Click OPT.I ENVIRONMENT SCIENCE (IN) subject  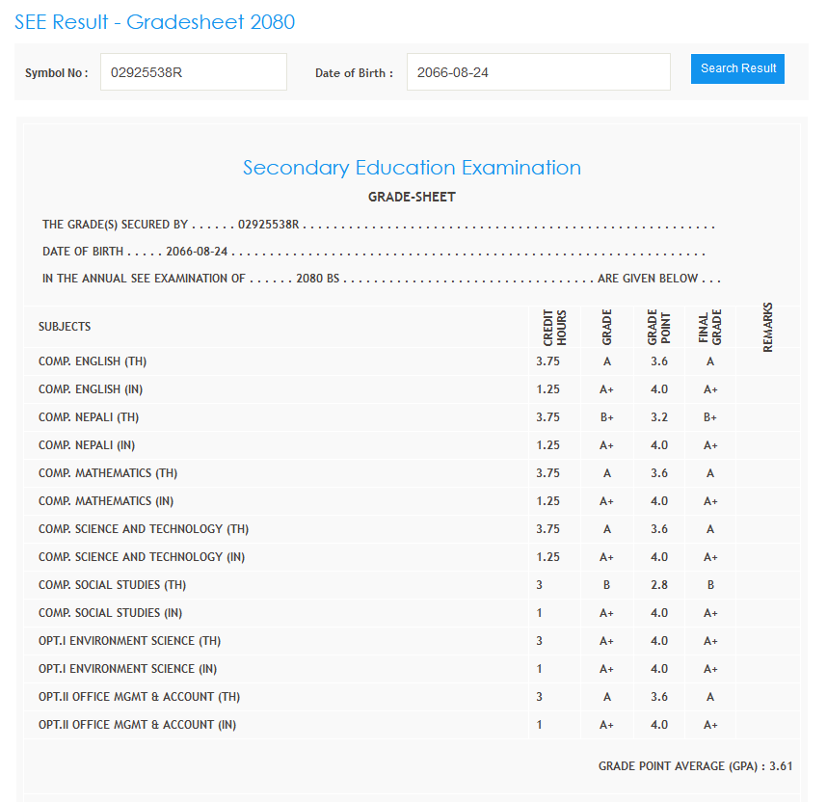point(128,669)
